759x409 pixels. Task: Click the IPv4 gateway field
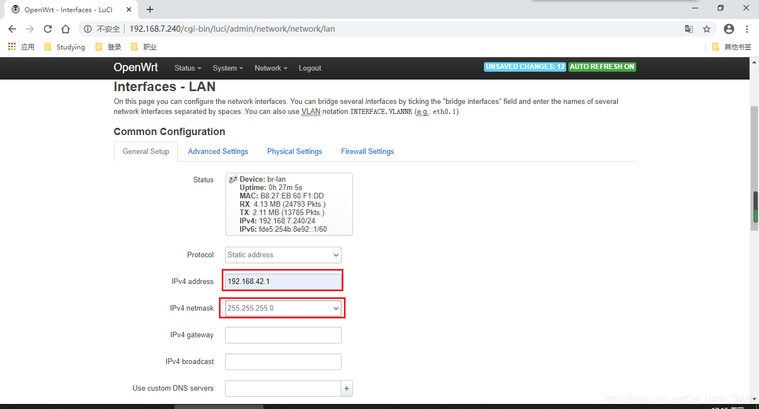[283, 335]
